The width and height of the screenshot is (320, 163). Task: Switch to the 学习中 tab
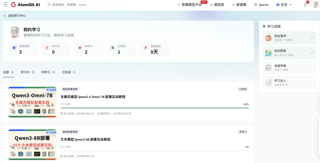(28, 72)
